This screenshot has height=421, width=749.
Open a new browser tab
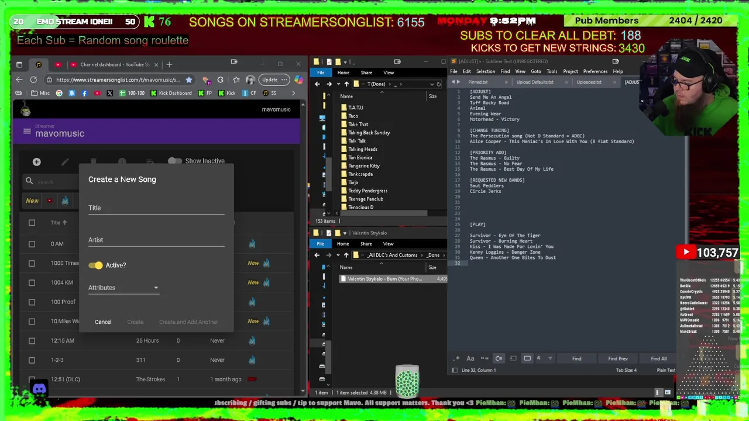[x=169, y=64]
